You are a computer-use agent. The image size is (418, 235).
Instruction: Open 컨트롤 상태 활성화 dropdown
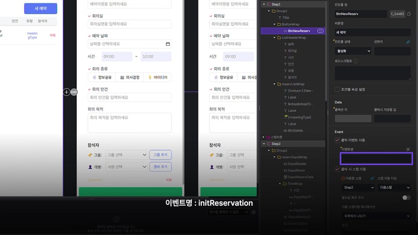coord(353,51)
